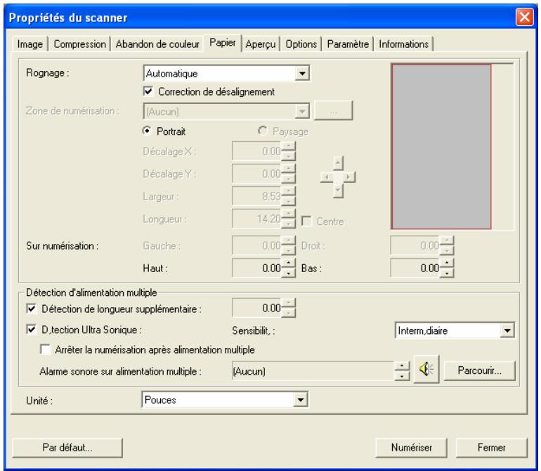This screenshot has width=541, height=471.
Task: Click the right arrow of the offset pad
Action: (x=348, y=177)
